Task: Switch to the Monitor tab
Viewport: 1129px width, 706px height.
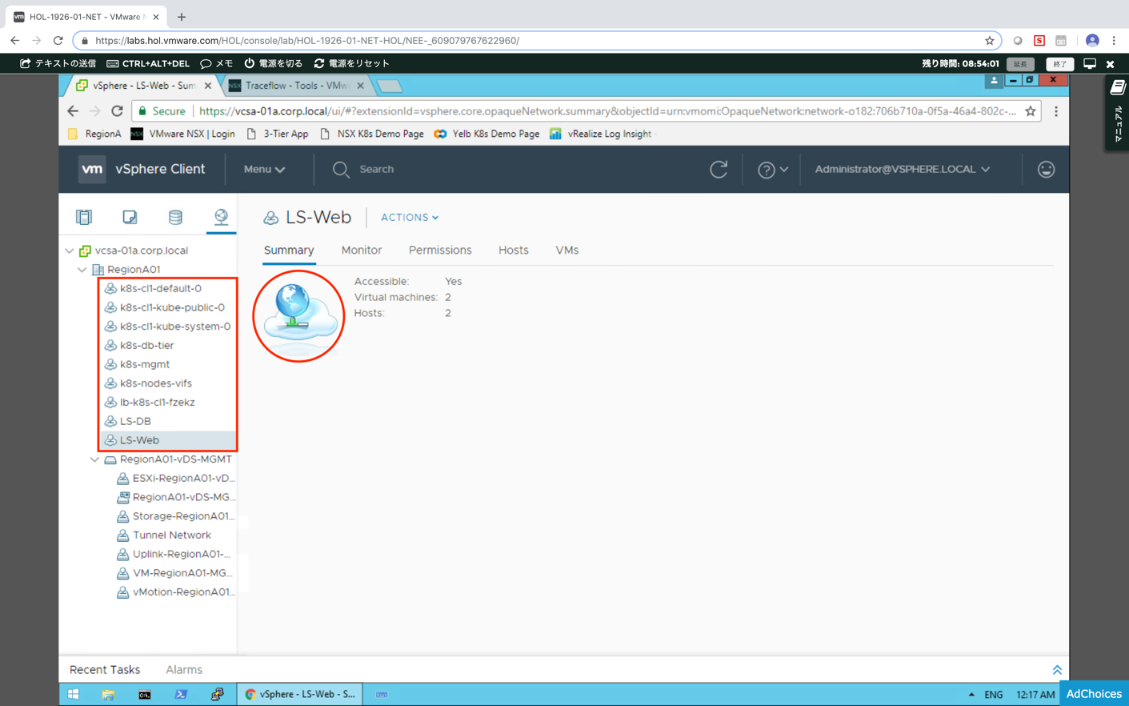Action: tap(362, 251)
